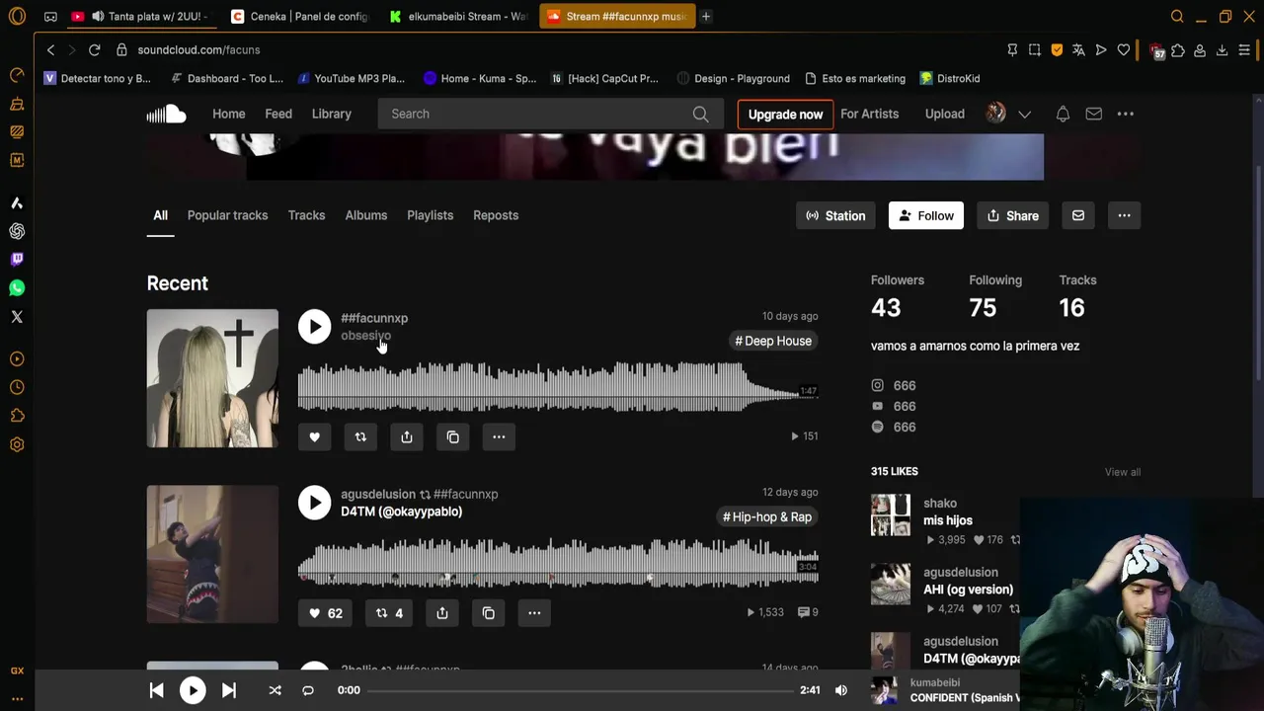
Task: Like D4TM track with 62 likes
Action: [325, 613]
